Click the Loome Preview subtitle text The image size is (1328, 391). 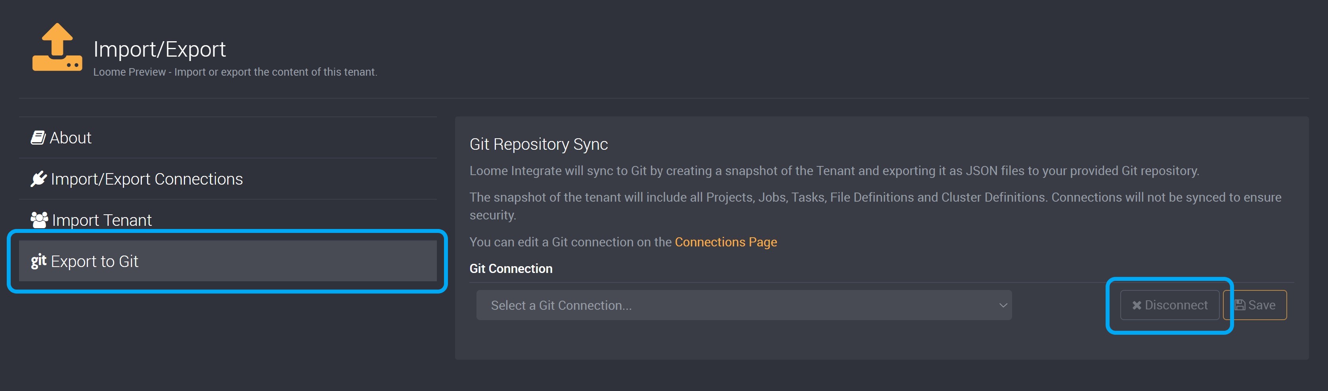pos(235,72)
